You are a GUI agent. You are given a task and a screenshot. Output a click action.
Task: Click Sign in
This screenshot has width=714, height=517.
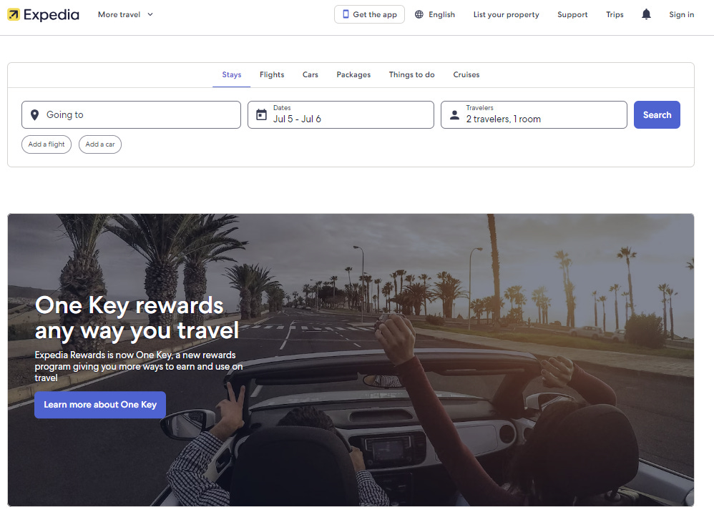(681, 14)
